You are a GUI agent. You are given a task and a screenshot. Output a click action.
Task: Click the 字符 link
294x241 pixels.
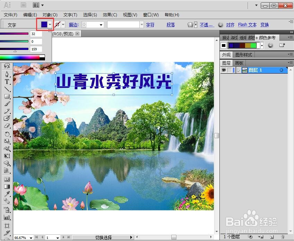pyautogui.click(x=150, y=25)
